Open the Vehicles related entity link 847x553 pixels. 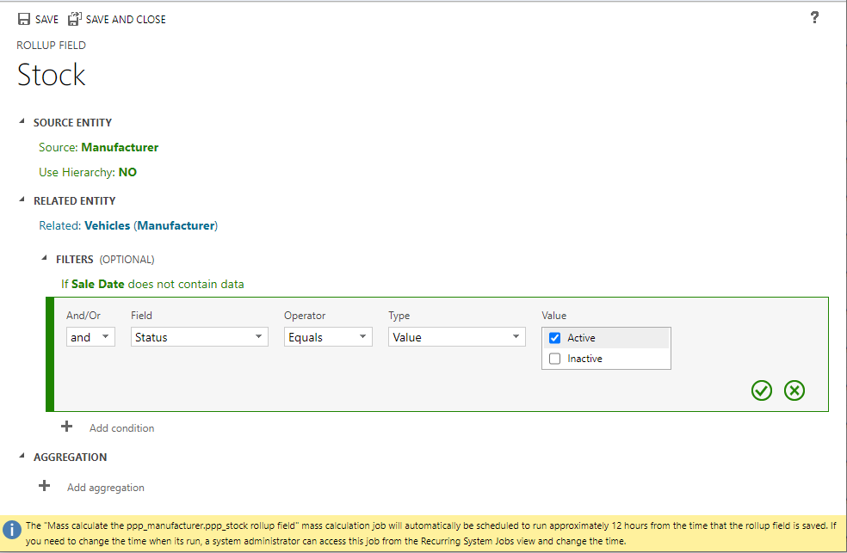tap(107, 226)
